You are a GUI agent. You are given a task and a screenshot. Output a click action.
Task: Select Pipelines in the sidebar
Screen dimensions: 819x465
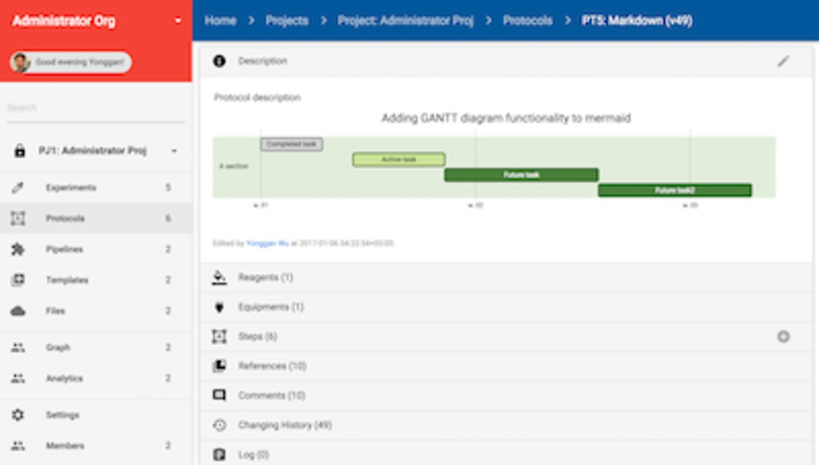[64, 249]
